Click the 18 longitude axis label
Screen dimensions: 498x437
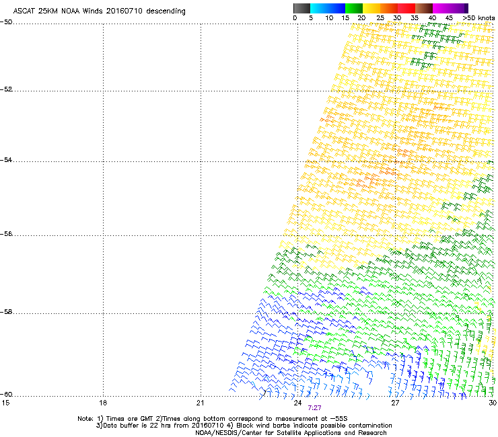tap(103, 403)
